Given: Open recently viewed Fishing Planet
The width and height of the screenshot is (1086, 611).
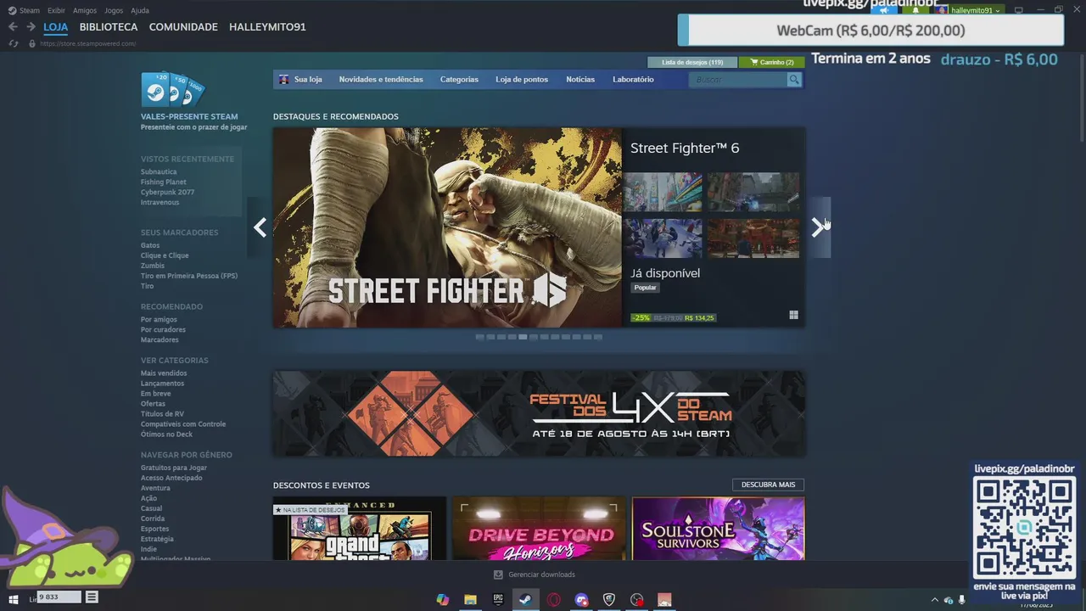Looking at the screenshot, I should [x=164, y=182].
